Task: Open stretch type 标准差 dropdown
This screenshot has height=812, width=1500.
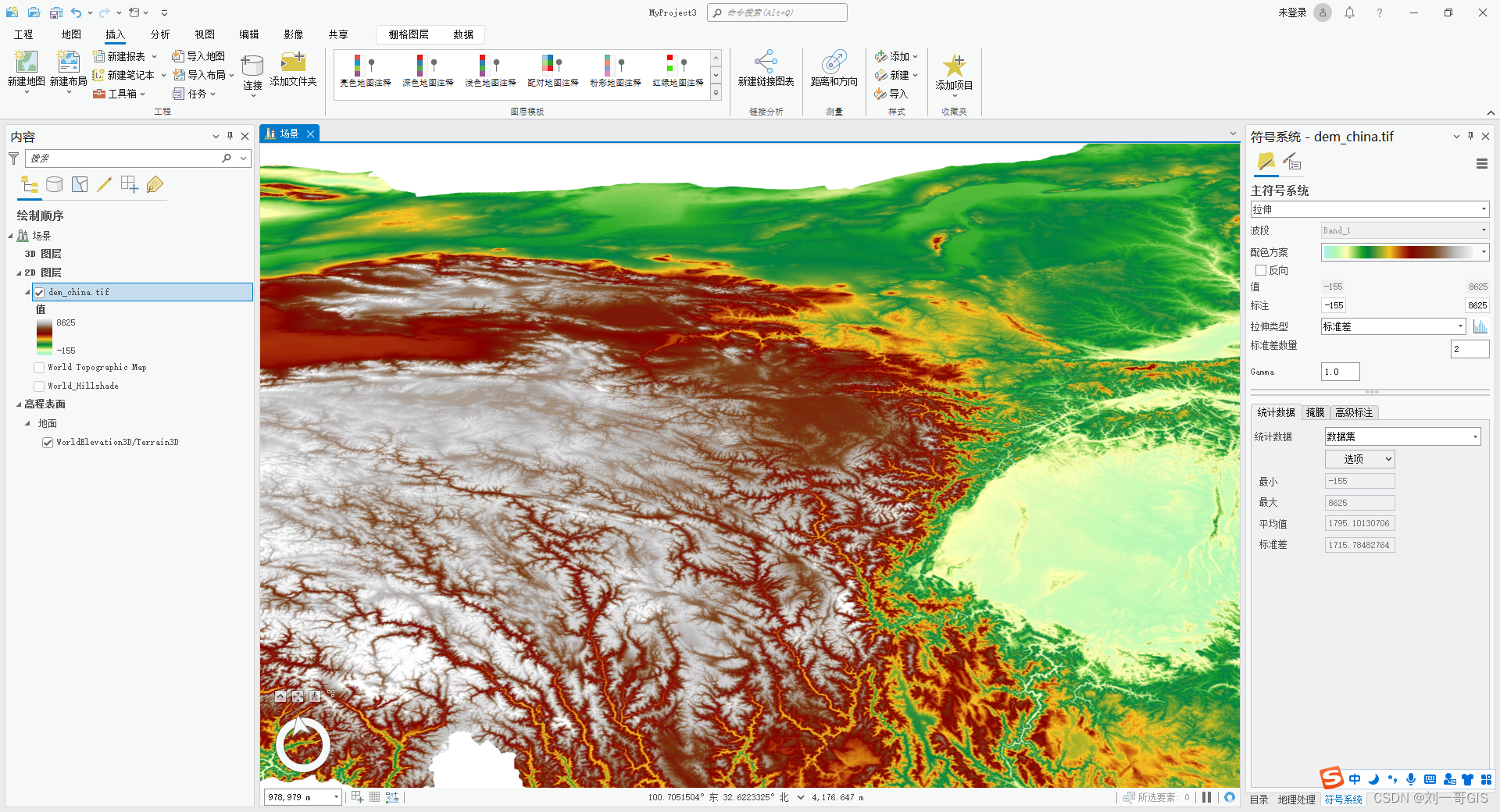Action: (x=1393, y=326)
